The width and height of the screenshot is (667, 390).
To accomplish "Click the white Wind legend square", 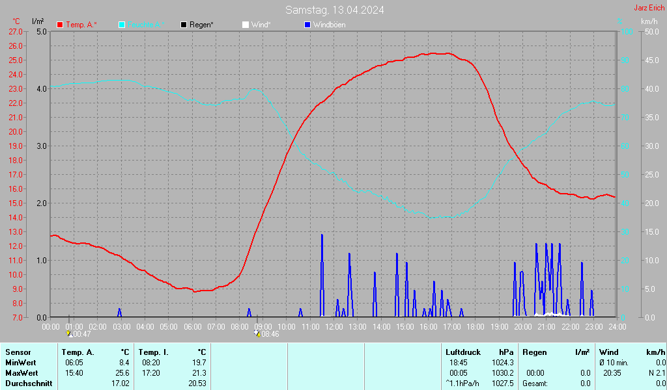I will pyautogui.click(x=245, y=25).
